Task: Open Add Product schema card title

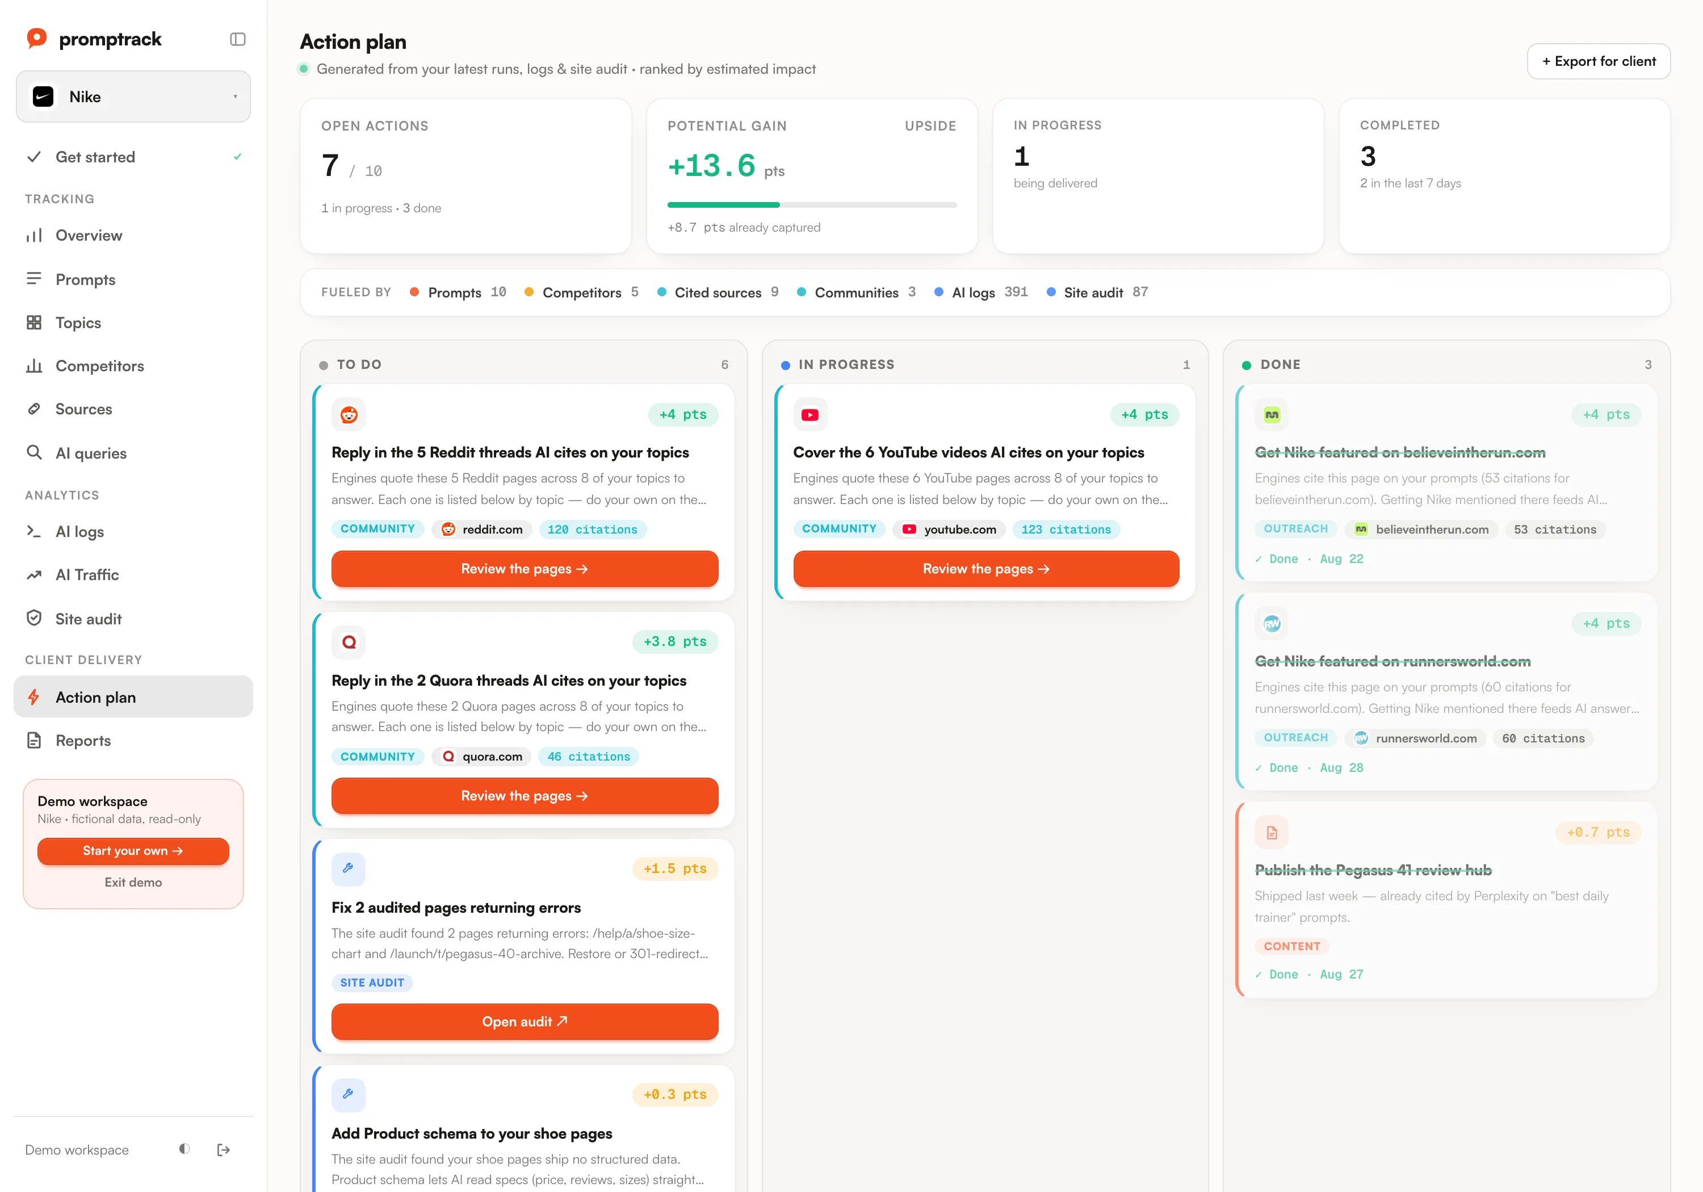Action: (x=472, y=1134)
